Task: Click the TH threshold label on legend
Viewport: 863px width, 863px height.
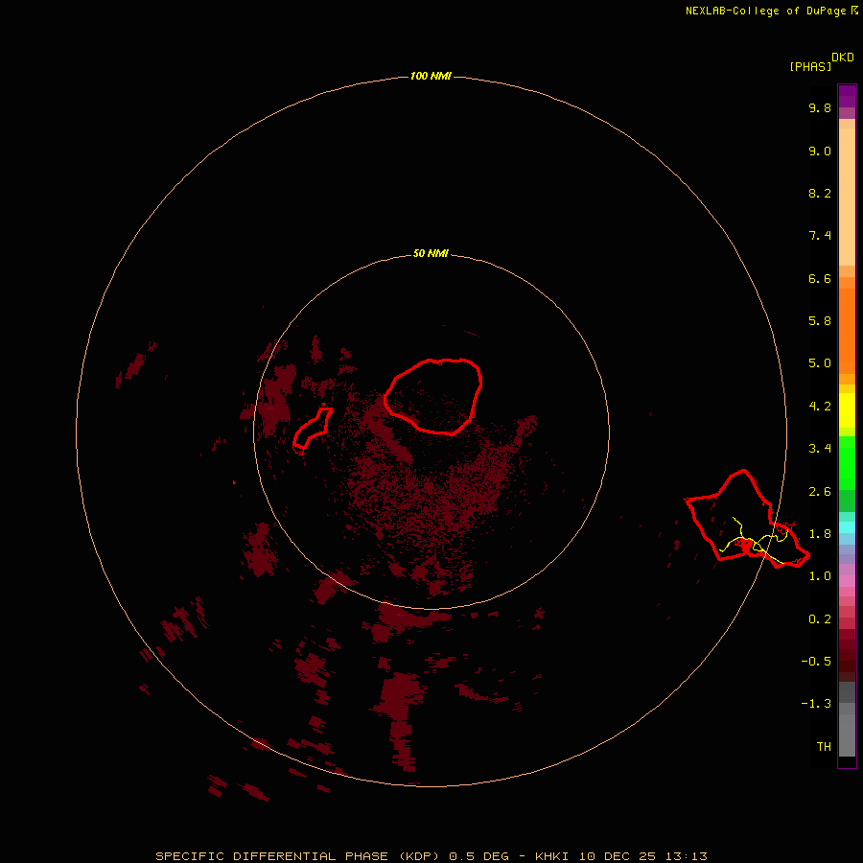Action: tap(824, 747)
